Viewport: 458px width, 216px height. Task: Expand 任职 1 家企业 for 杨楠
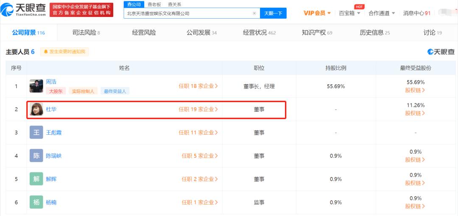pos(200,202)
